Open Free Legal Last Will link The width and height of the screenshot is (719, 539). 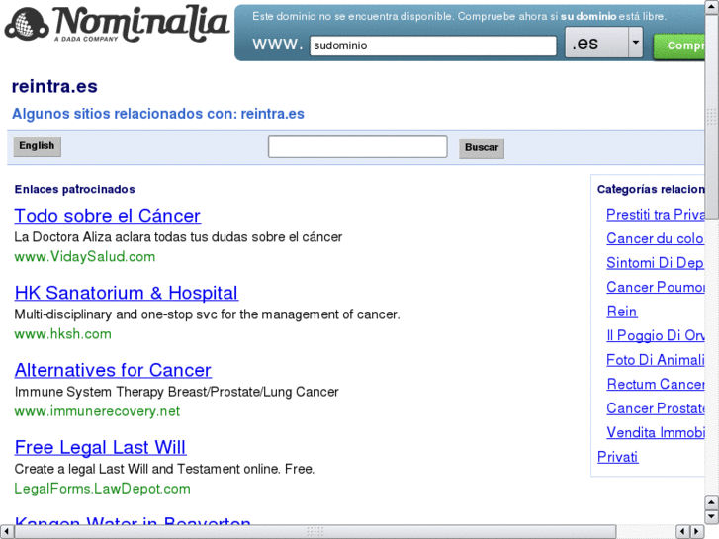click(x=101, y=448)
